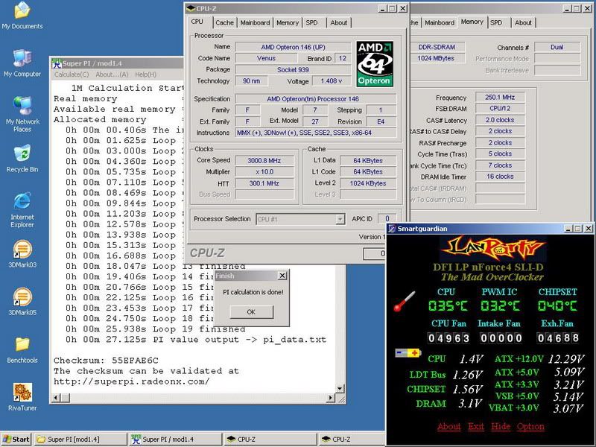Open My Network Places icon
The width and height of the screenshot is (596, 447).
tap(22, 106)
